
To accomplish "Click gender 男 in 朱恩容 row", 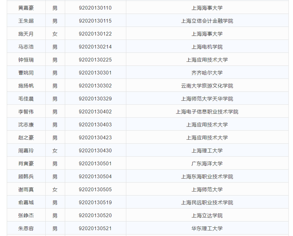I will click(x=55, y=229).
